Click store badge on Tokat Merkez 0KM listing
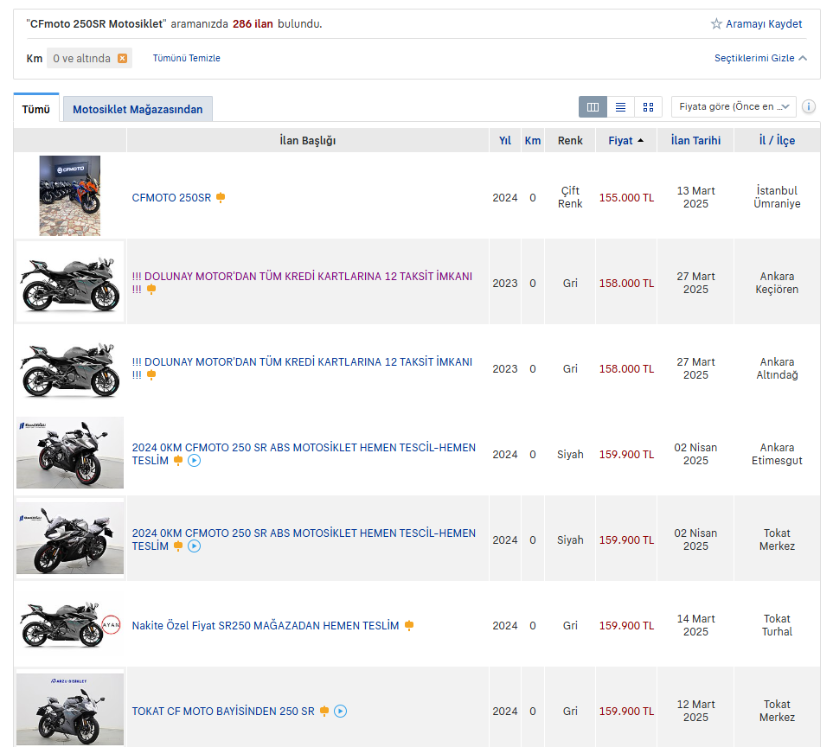This screenshot has height=747, width=833. point(178,546)
